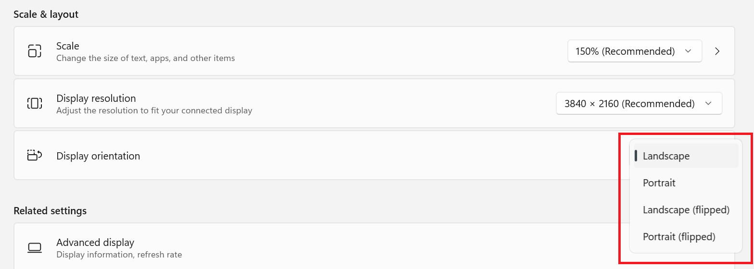
Task: Click the Scale icon
Action: pyautogui.click(x=35, y=51)
